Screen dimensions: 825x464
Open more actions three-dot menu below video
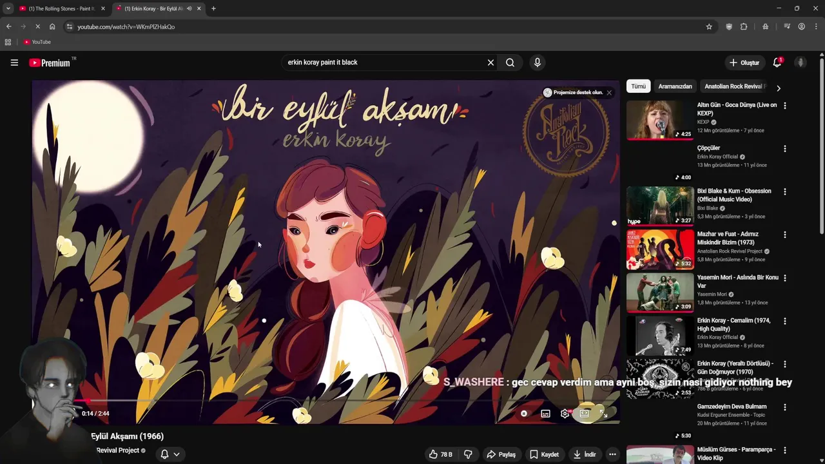click(612, 454)
